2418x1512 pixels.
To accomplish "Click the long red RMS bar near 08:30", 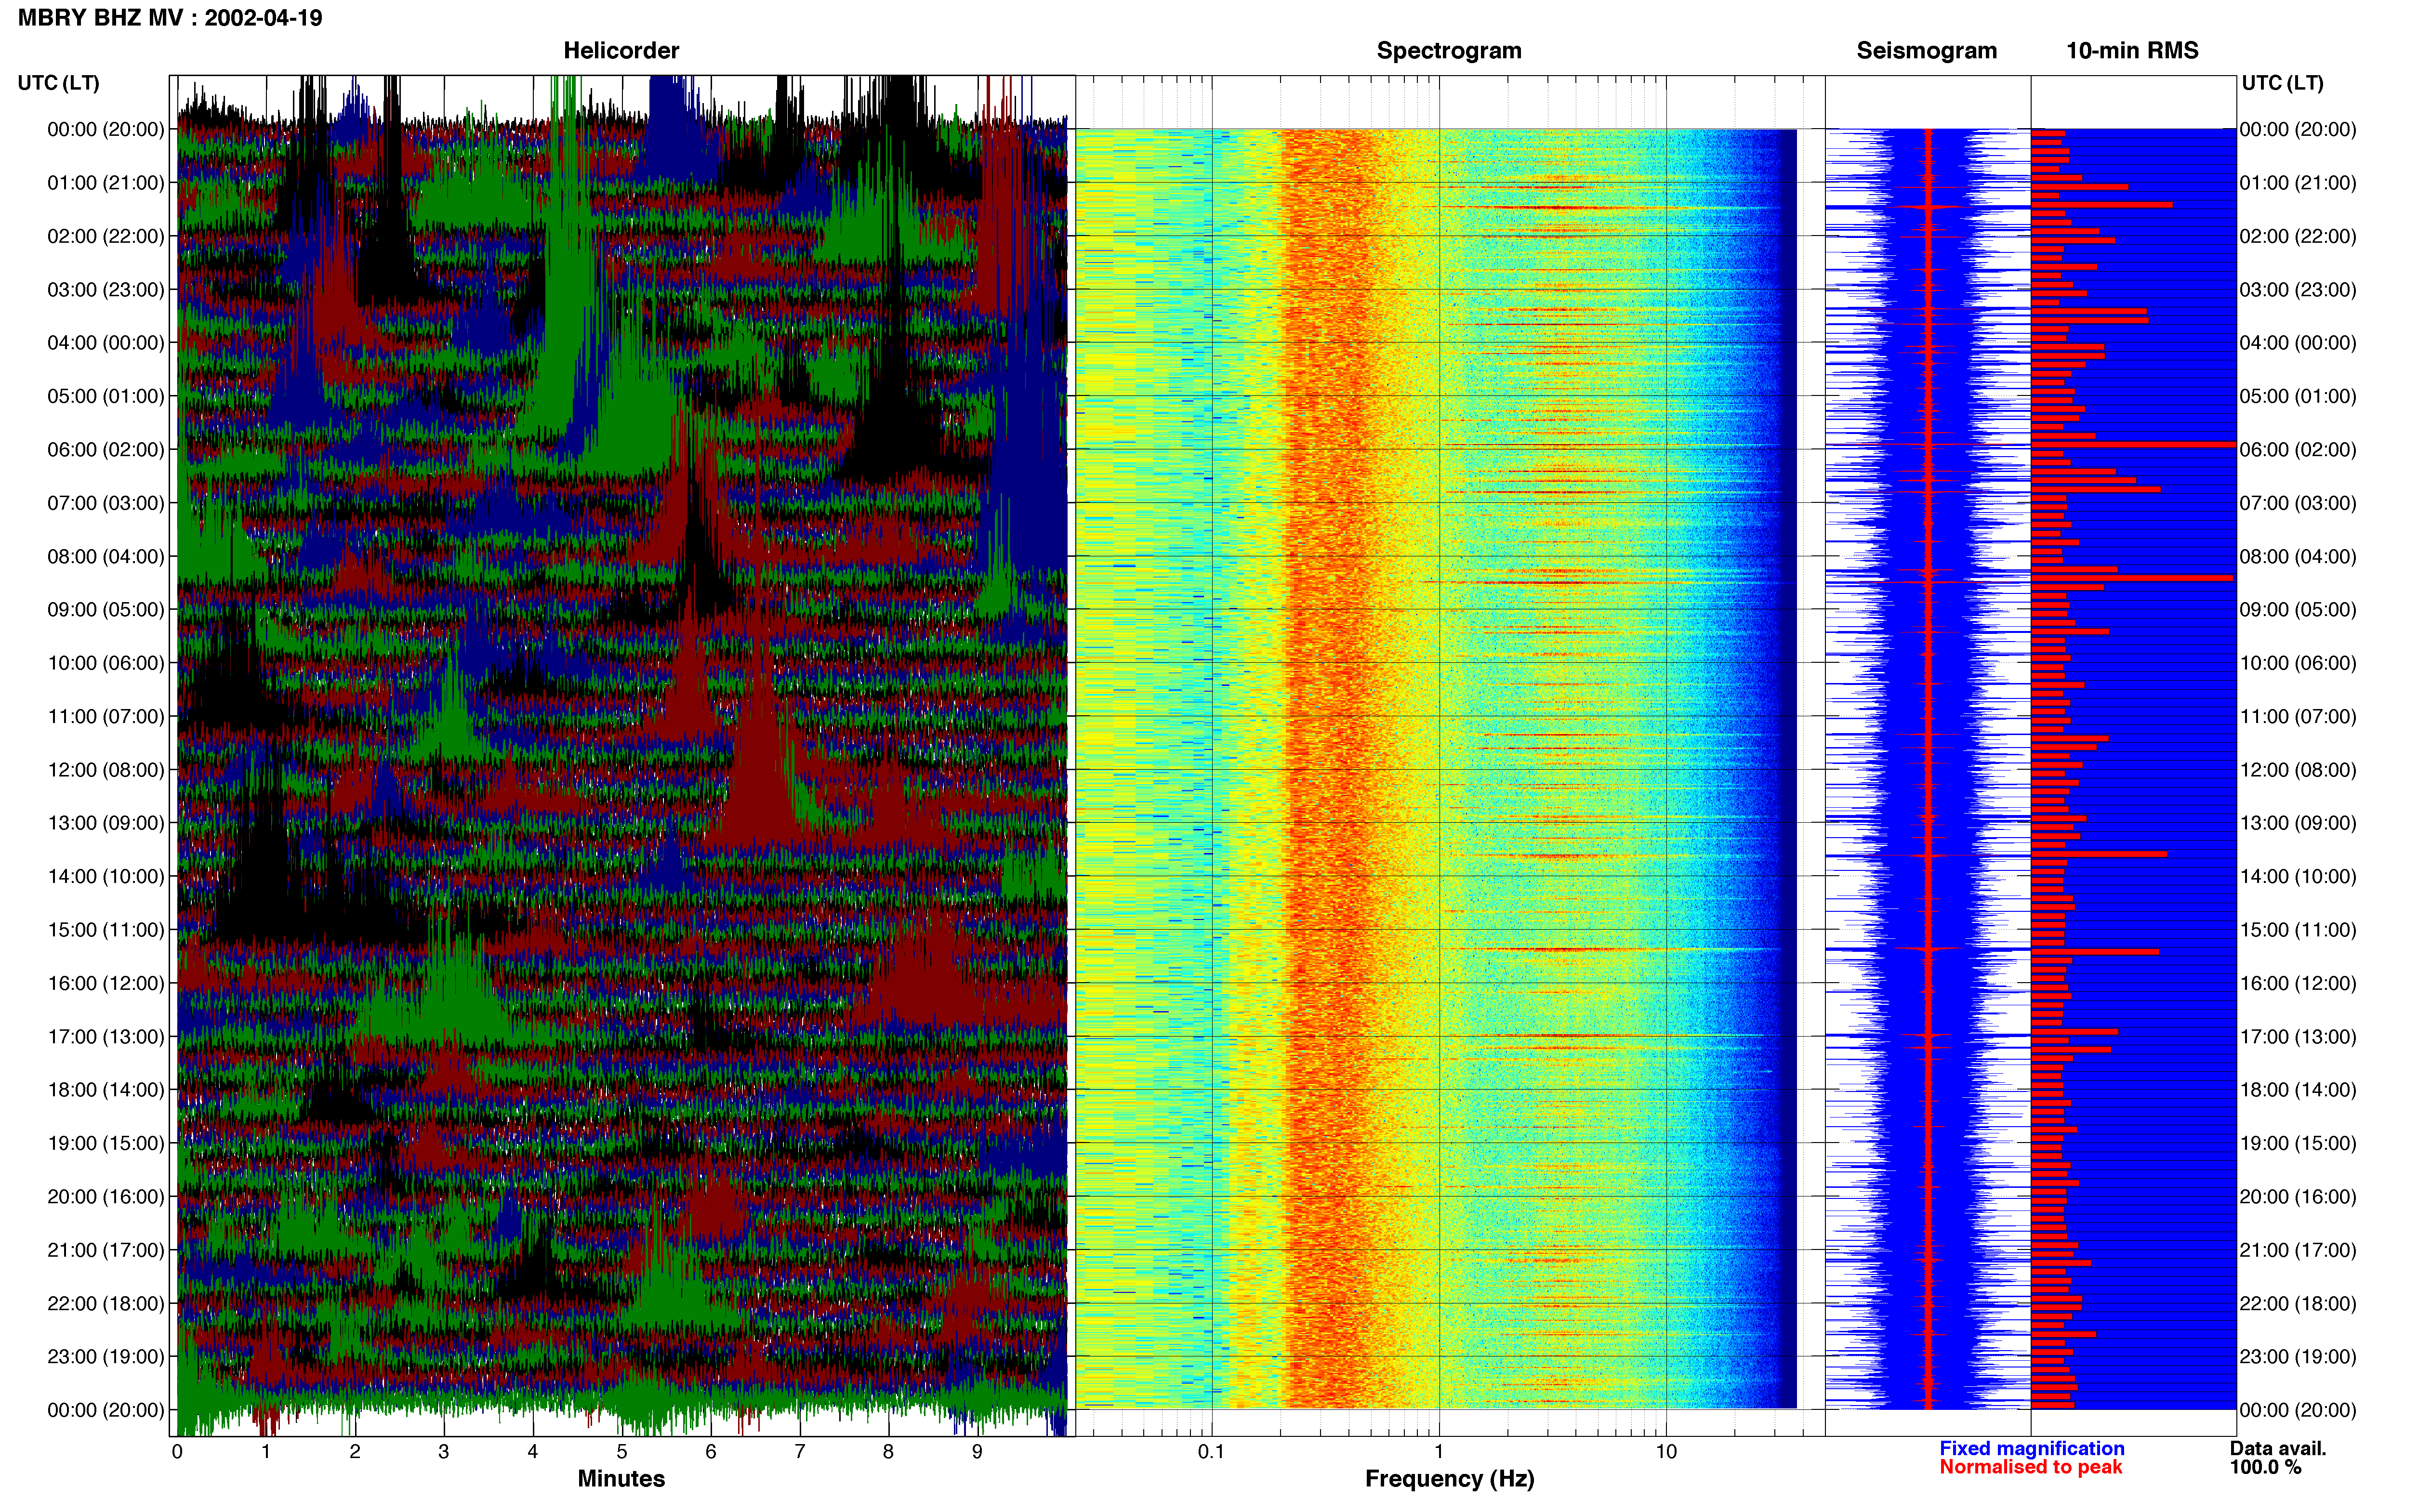I will coord(2132,578).
